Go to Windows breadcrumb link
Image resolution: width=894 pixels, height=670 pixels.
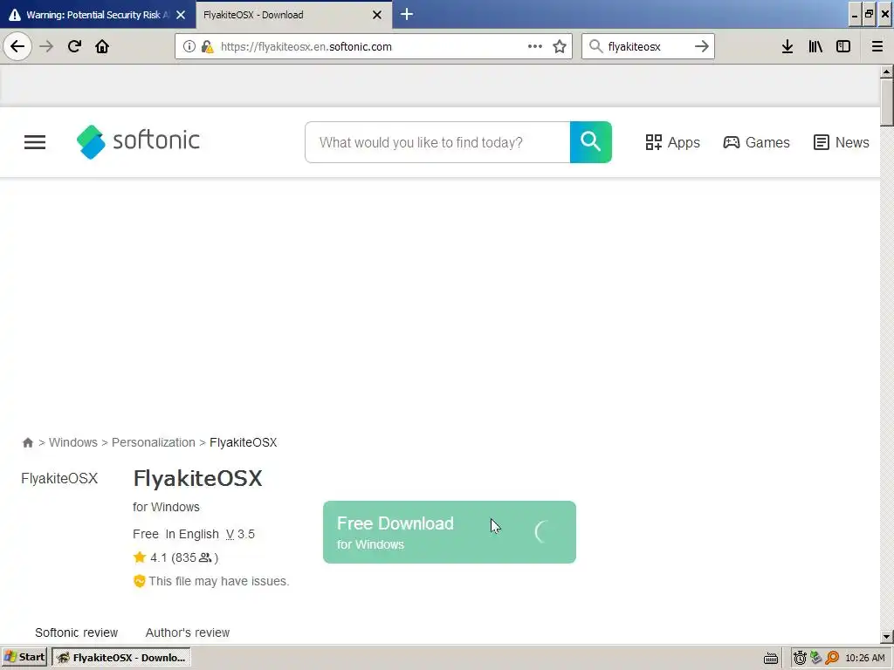click(73, 442)
